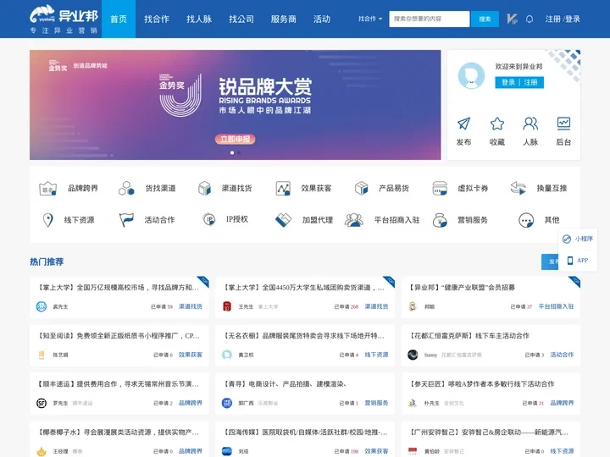
Task: Click 活动合作 tag on 花都汇恒雷克萨斯 card
Action: pyautogui.click(x=562, y=355)
